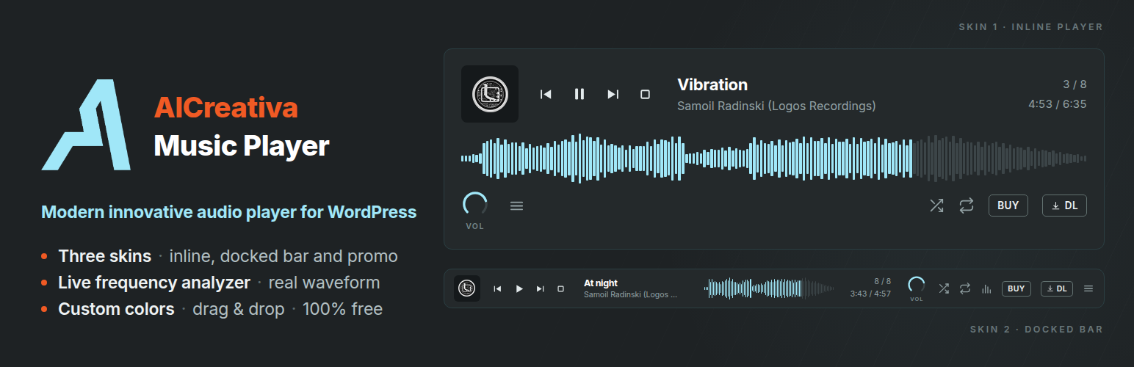Click the AICreativa brand name text
The width and height of the screenshot is (1134, 367).
point(226,108)
